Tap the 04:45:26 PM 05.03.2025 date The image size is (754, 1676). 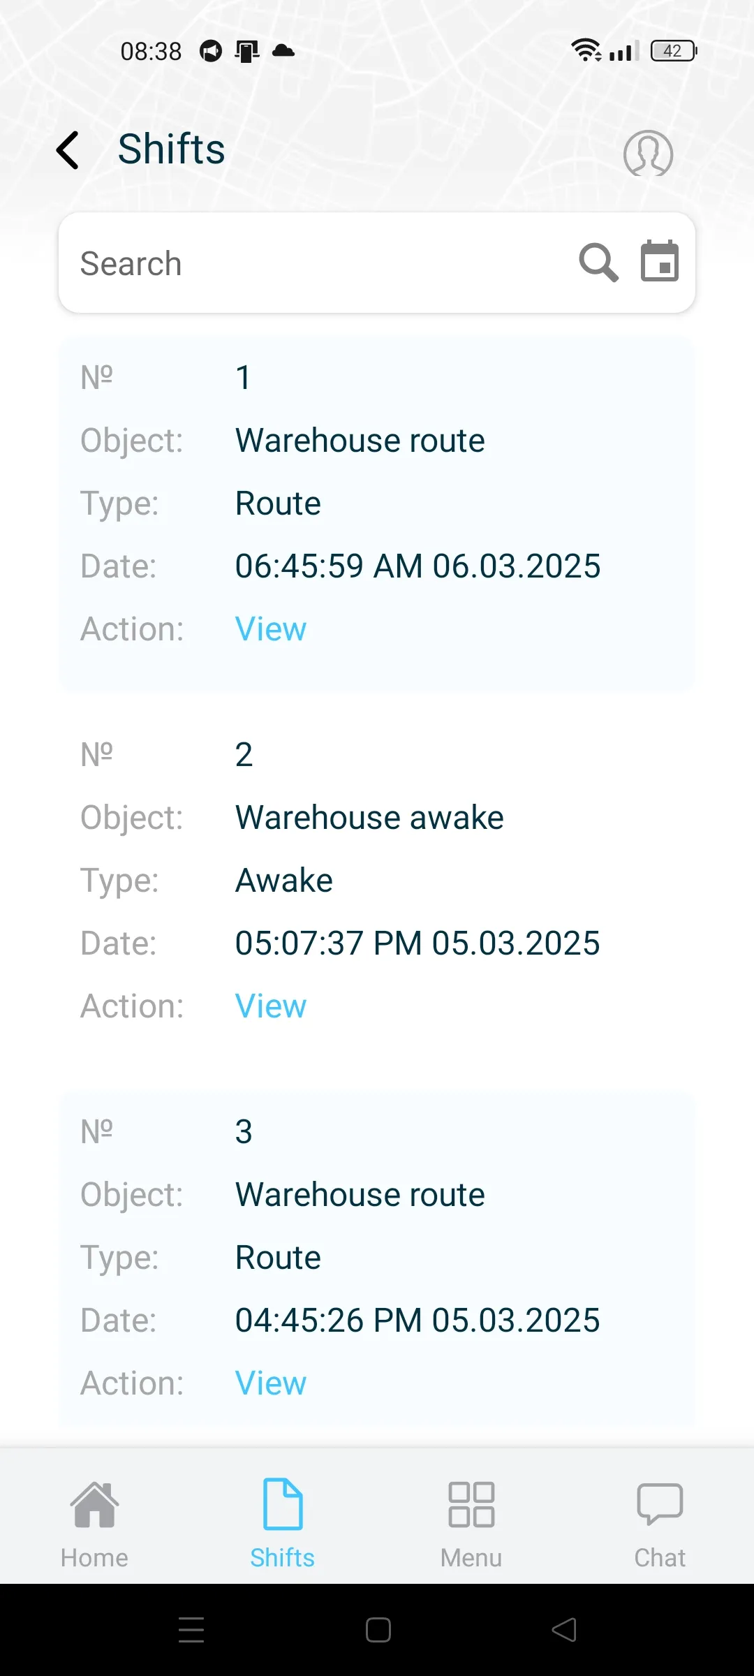click(x=417, y=1321)
